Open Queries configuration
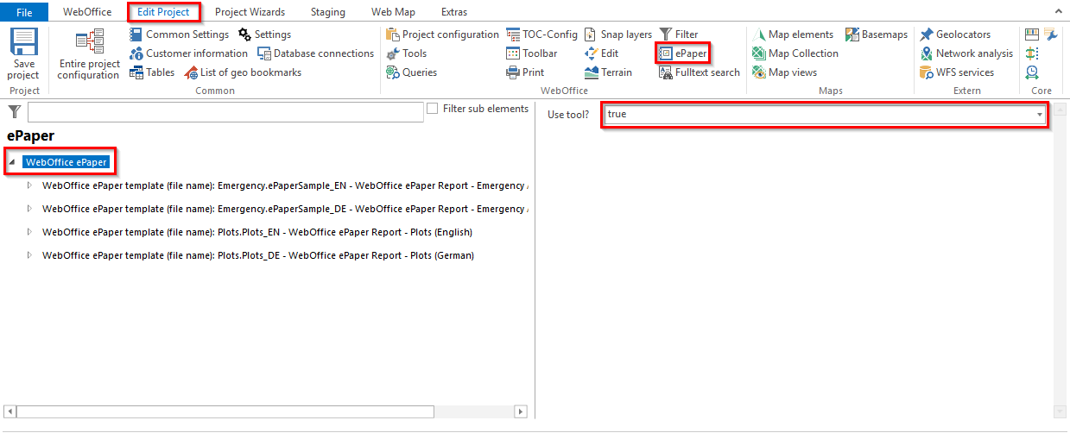This screenshot has width=1070, height=433. point(411,72)
